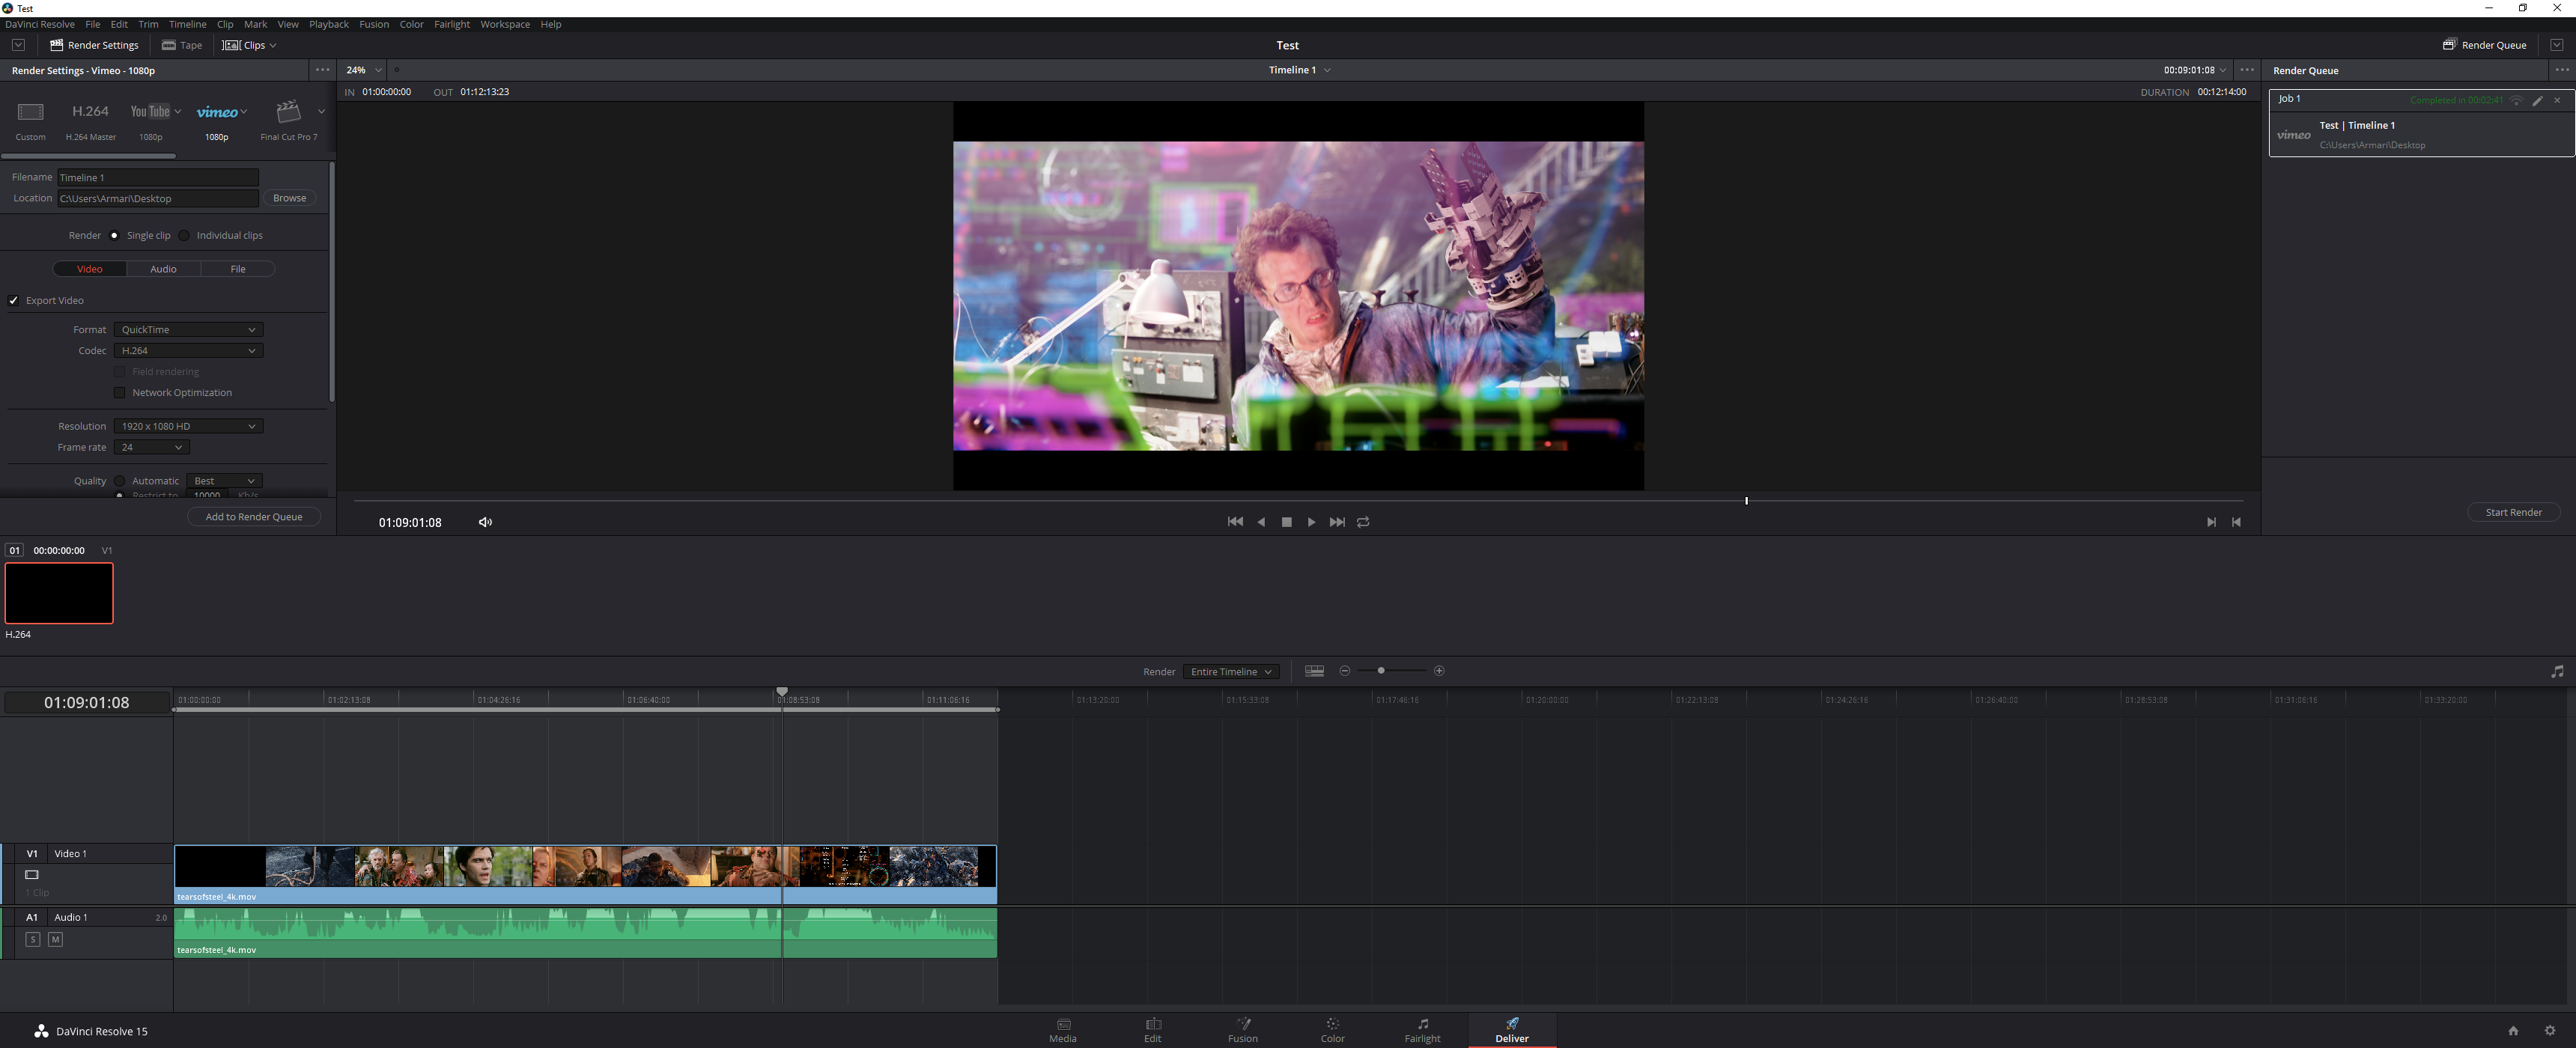The height and width of the screenshot is (1048, 2576).
Task: Mute the viewer audio speaker icon
Action: coord(485,522)
